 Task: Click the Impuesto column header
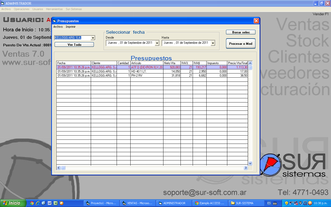217,63
